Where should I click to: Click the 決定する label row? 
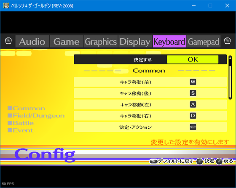(150, 59)
